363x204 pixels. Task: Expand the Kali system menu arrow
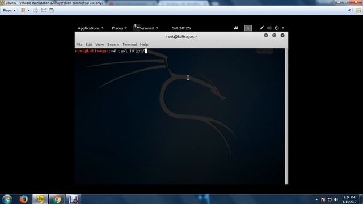coord(283,28)
